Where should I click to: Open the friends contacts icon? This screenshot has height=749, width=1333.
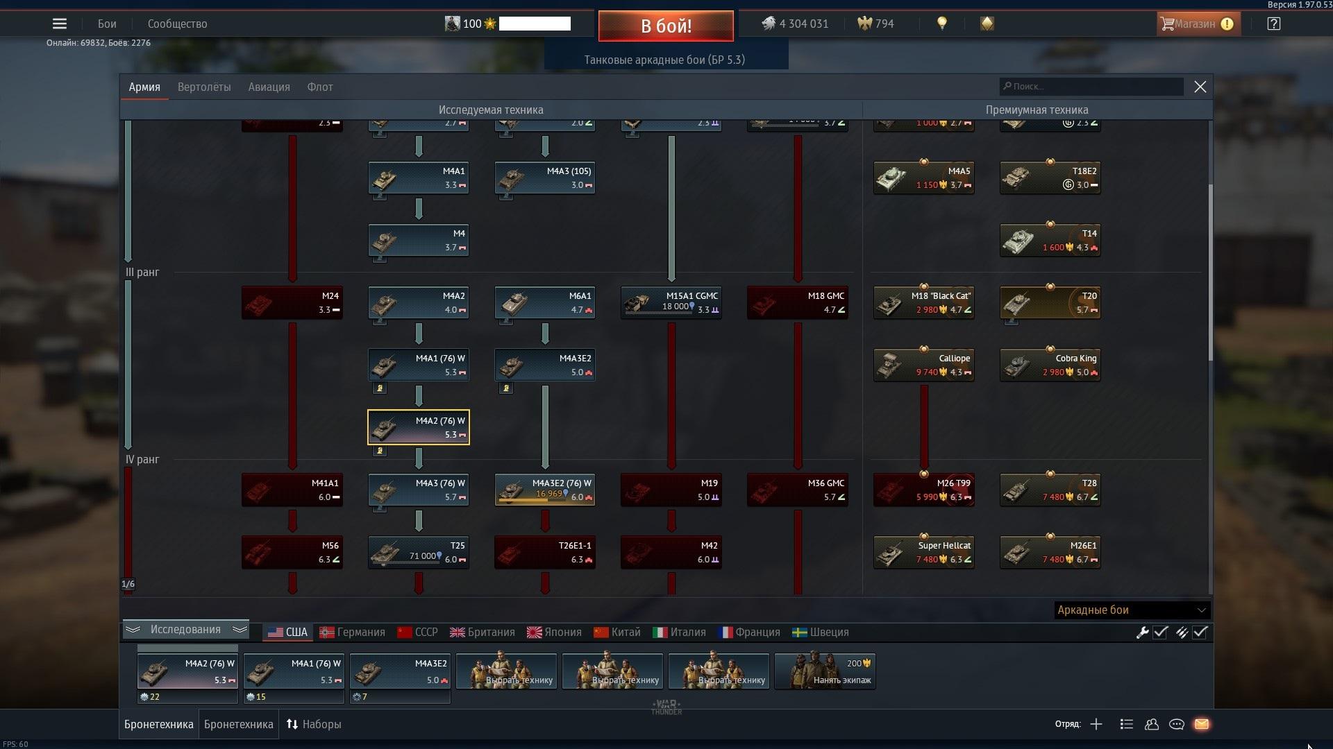pos(1152,724)
